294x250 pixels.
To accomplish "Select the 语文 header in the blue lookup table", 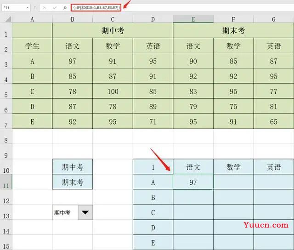I will 193,167.
